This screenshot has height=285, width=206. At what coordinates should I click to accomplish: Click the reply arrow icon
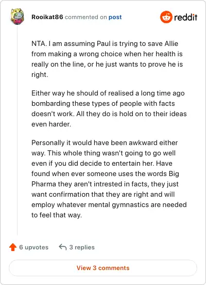[x=63, y=247]
